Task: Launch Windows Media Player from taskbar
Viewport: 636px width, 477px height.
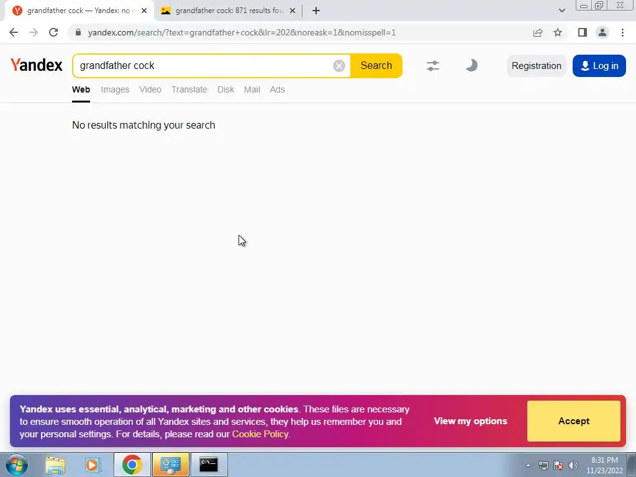Action: [x=93, y=465]
